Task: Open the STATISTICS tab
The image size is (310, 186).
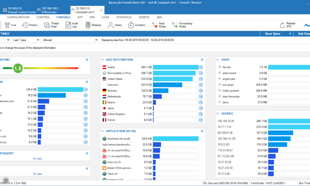Action: pos(124,17)
